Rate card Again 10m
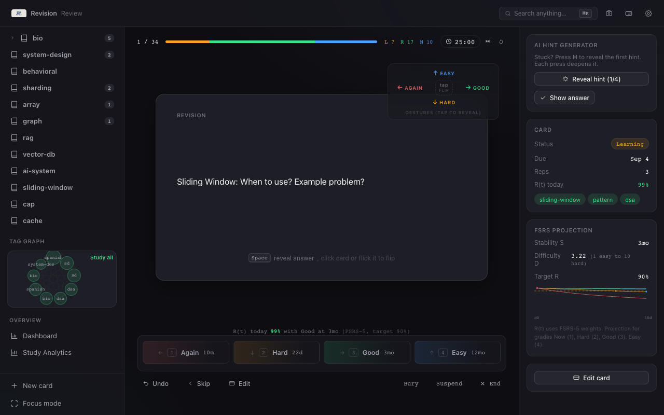Viewport: 664px width, 415px height. (186, 352)
